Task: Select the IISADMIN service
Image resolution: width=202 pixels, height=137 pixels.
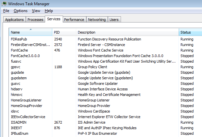Action: (19, 122)
